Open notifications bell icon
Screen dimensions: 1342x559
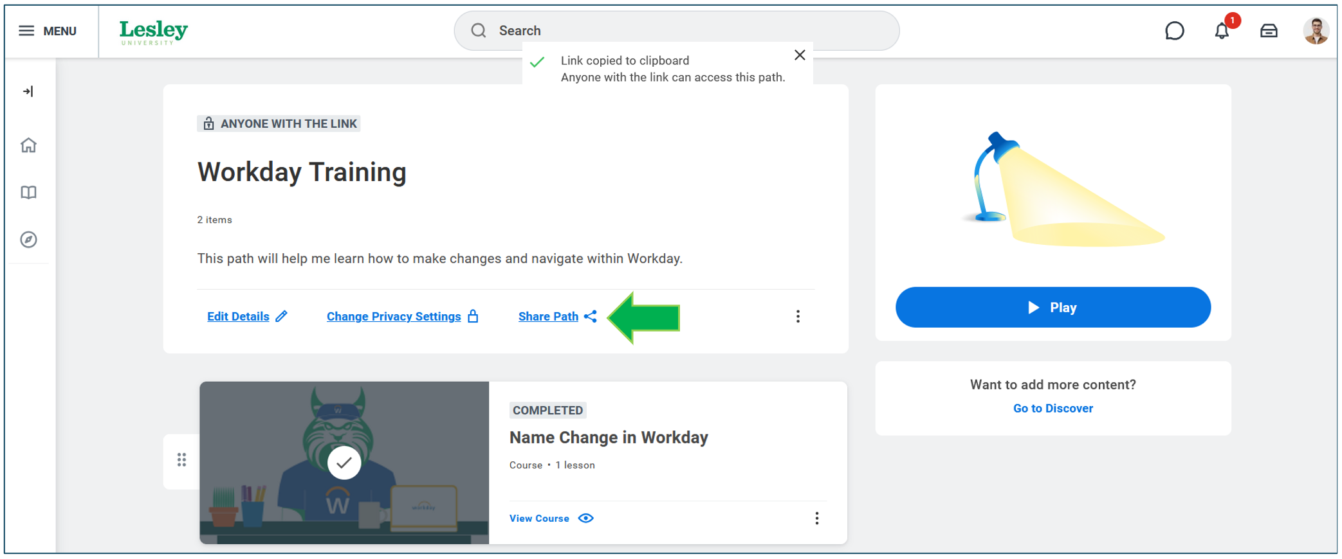(1222, 31)
